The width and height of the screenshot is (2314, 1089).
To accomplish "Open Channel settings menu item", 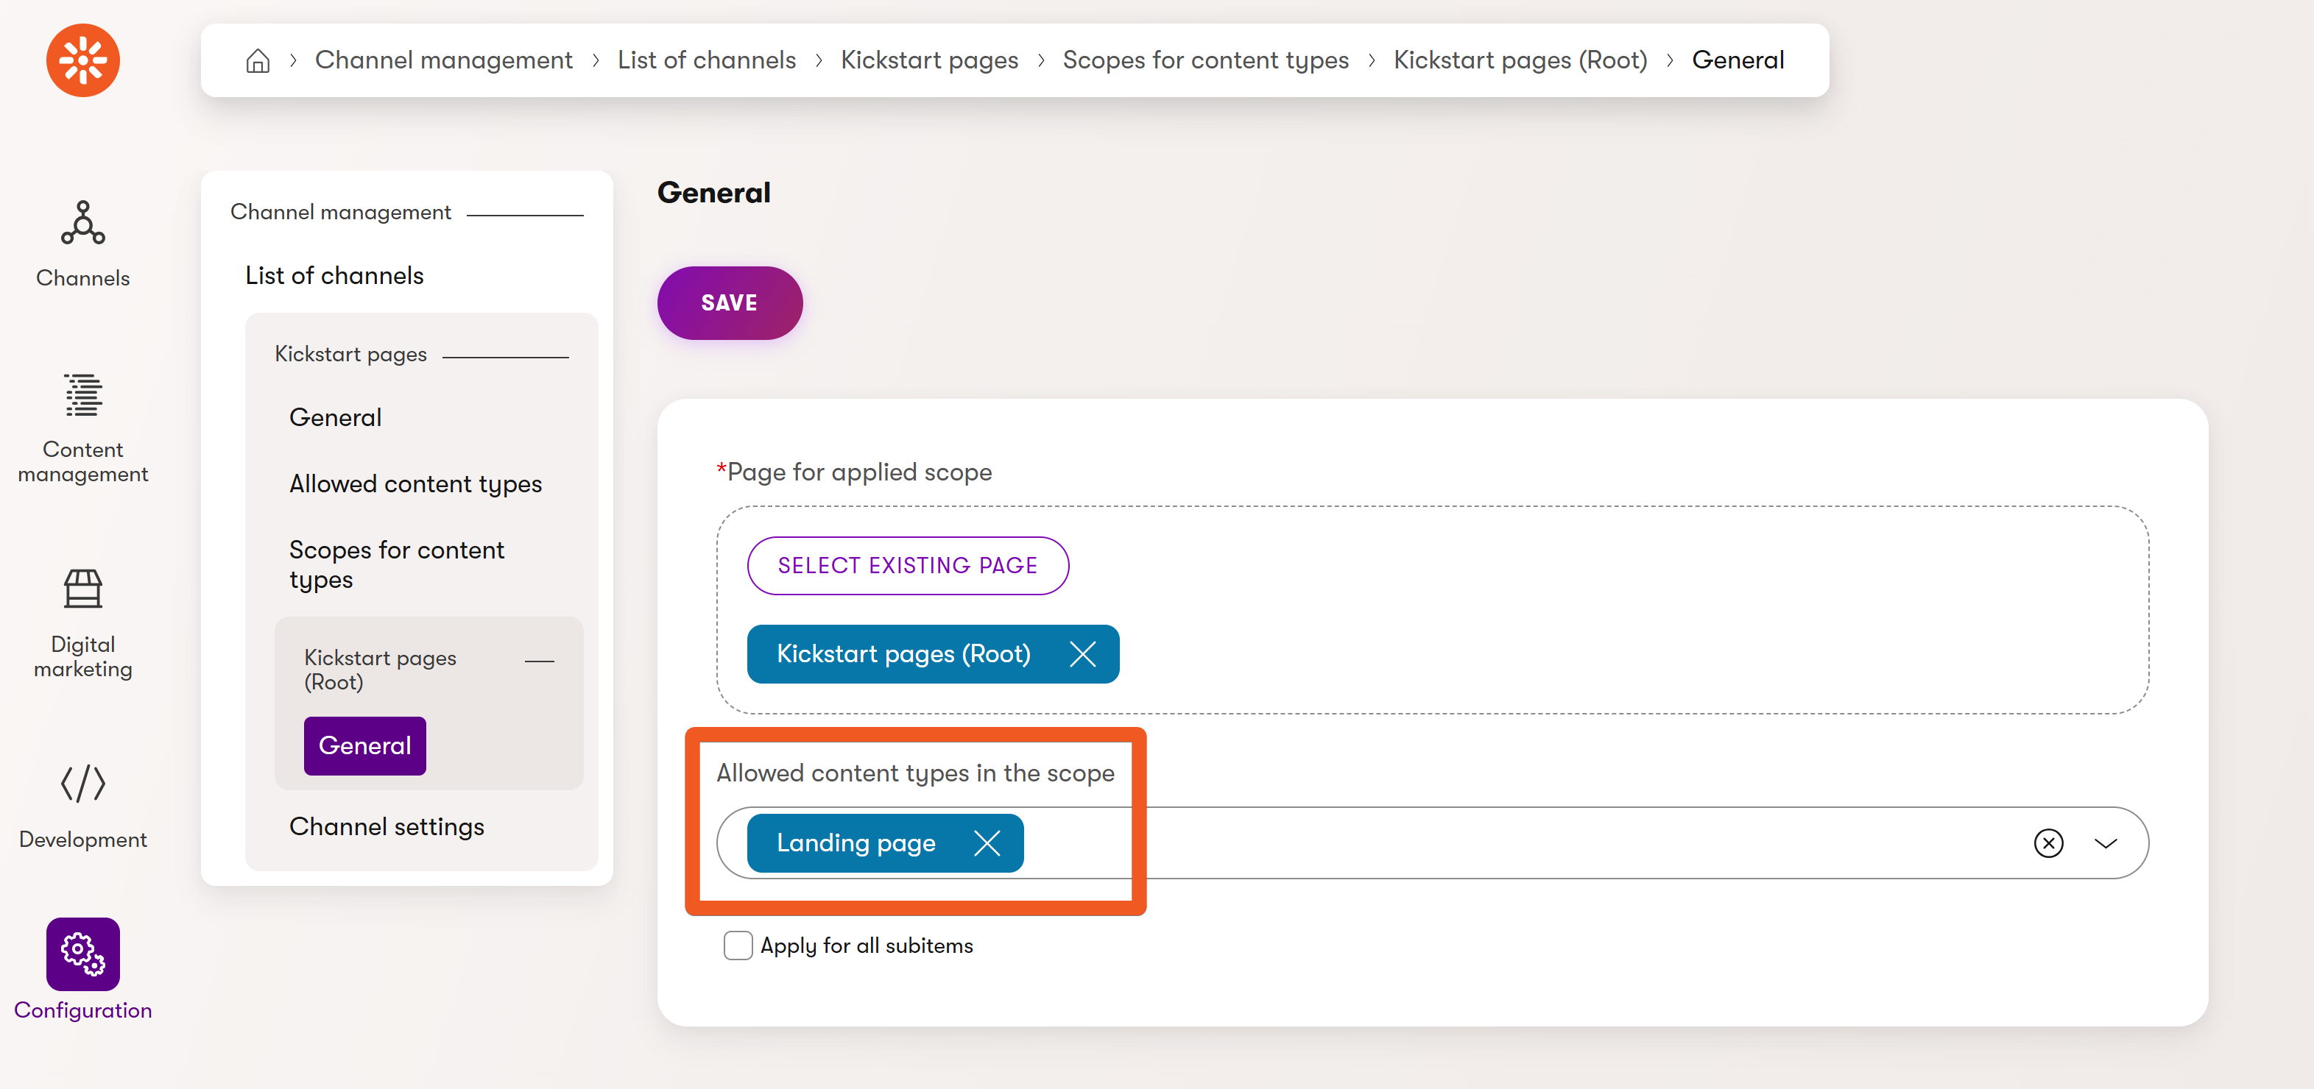I will click(x=387, y=826).
